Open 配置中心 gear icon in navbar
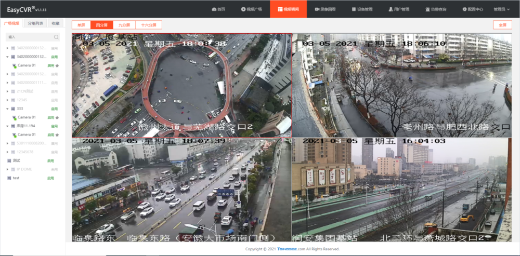The height and width of the screenshot is (256, 520). click(464, 9)
